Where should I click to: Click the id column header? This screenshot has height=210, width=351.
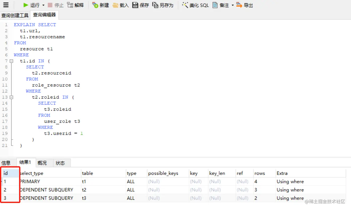11,173
